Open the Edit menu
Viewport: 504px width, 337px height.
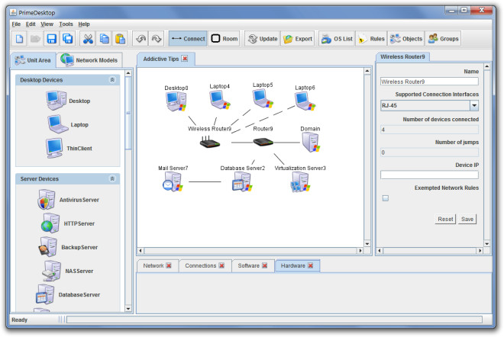pos(31,24)
